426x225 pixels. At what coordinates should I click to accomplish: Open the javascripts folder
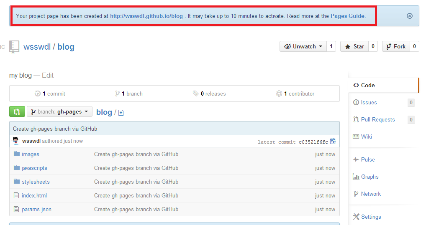(34, 168)
